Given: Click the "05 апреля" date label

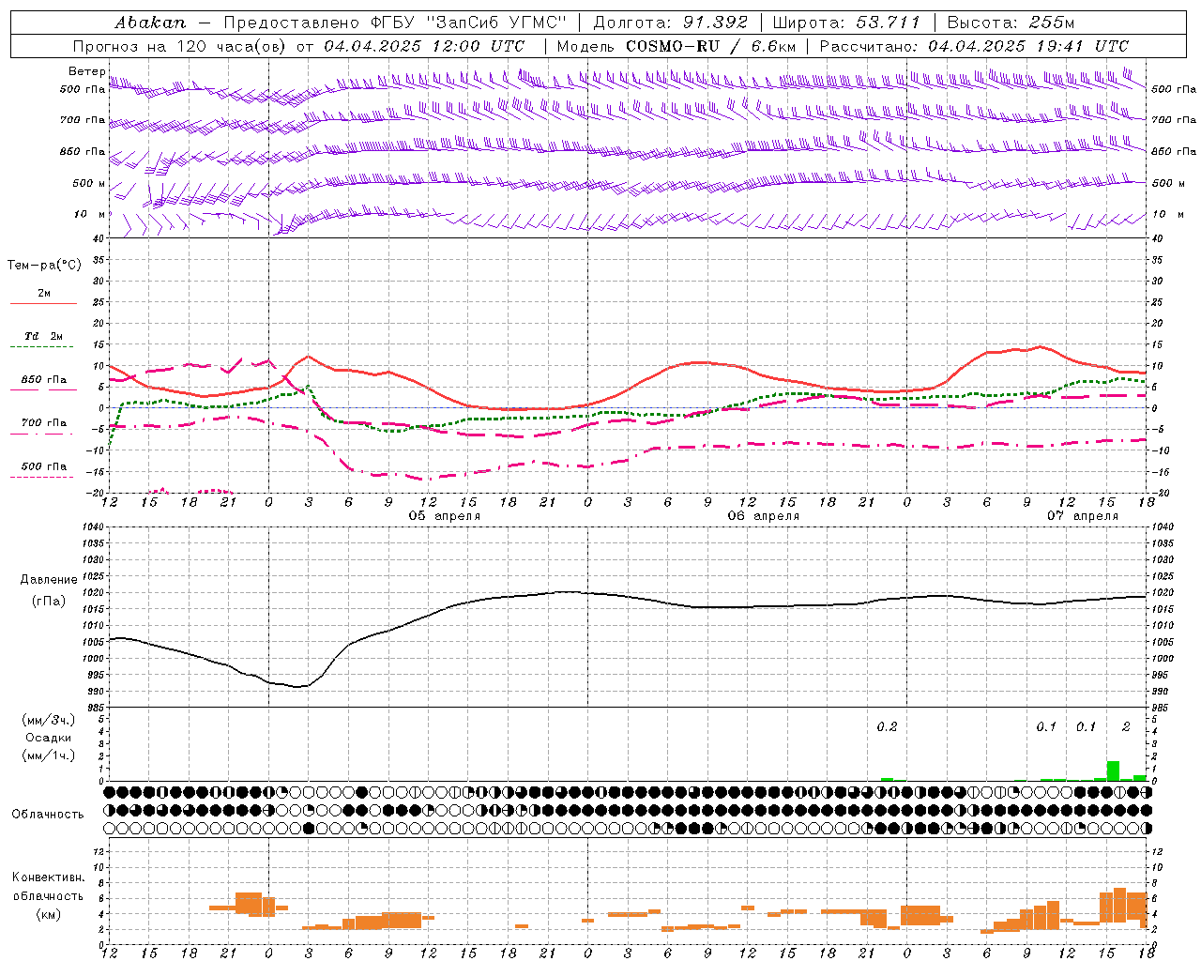Looking at the screenshot, I should (445, 516).
